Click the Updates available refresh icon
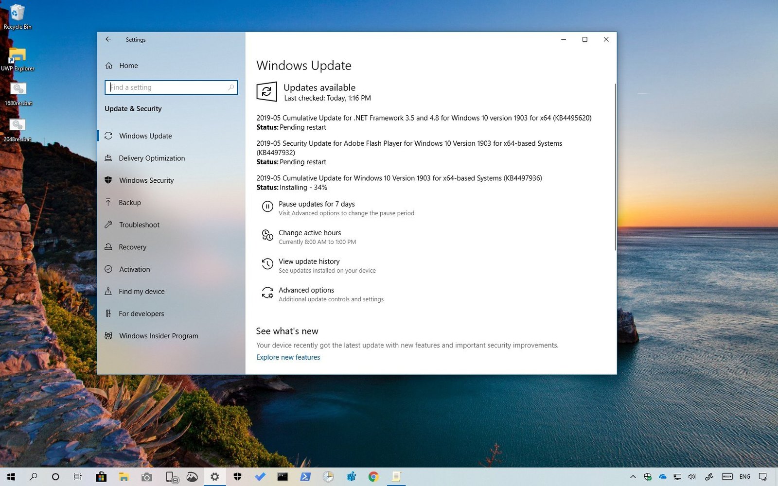Image resolution: width=778 pixels, height=486 pixels. coord(266,91)
